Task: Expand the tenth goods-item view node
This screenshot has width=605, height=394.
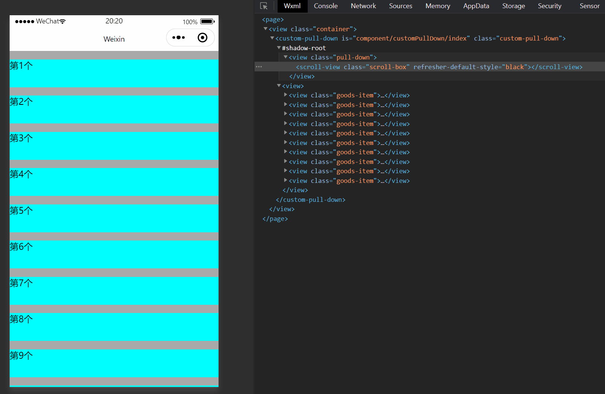Action: 285,180
